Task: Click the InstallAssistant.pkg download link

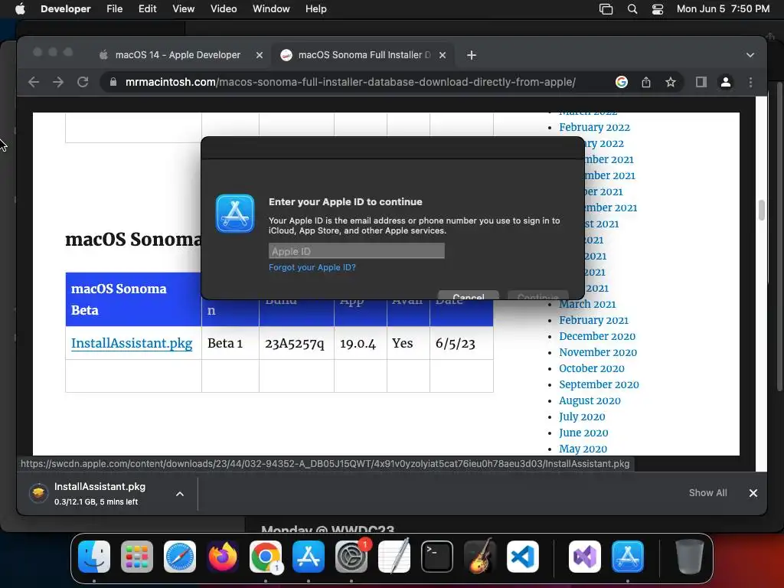Action: 132,344
